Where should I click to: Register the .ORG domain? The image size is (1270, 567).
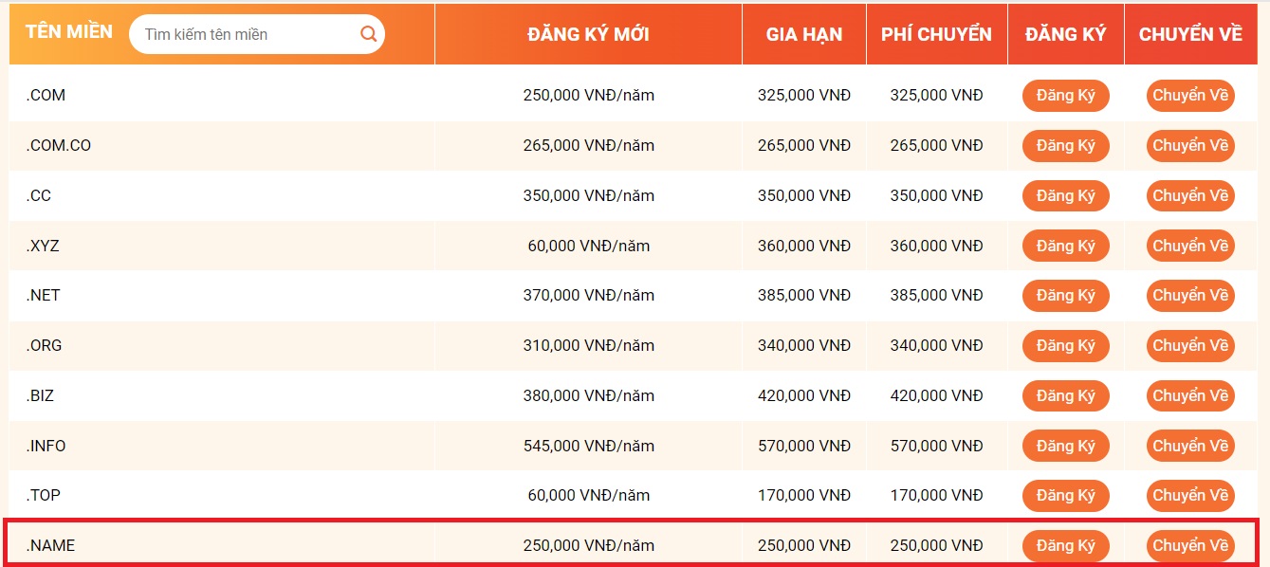tap(1065, 346)
